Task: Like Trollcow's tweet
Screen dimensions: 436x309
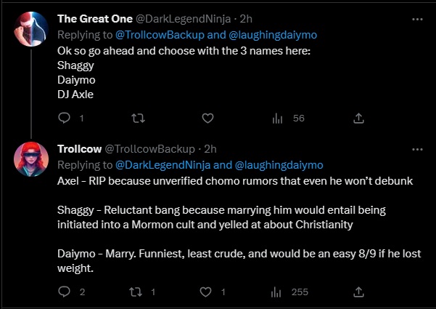Action: [207, 292]
